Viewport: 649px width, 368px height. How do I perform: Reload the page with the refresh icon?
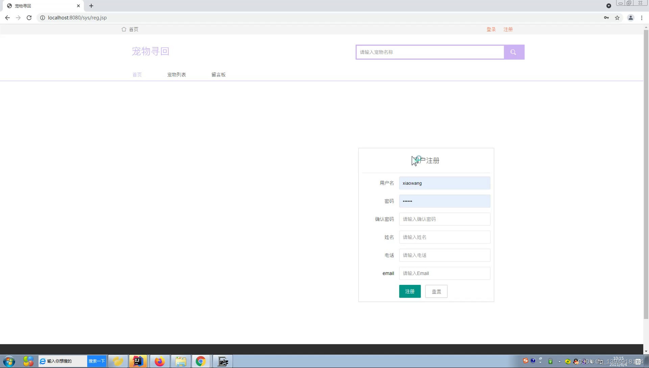pos(29,18)
